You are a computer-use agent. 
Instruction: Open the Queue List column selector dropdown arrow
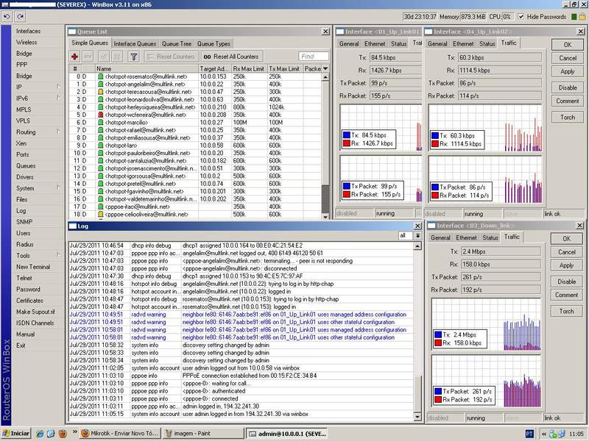[x=325, y=69]
